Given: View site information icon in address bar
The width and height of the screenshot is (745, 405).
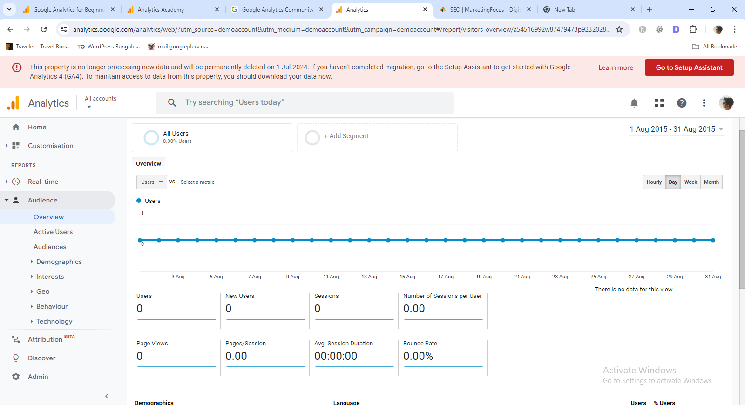Looking at the screenshot, I should (x=63, y=29).
